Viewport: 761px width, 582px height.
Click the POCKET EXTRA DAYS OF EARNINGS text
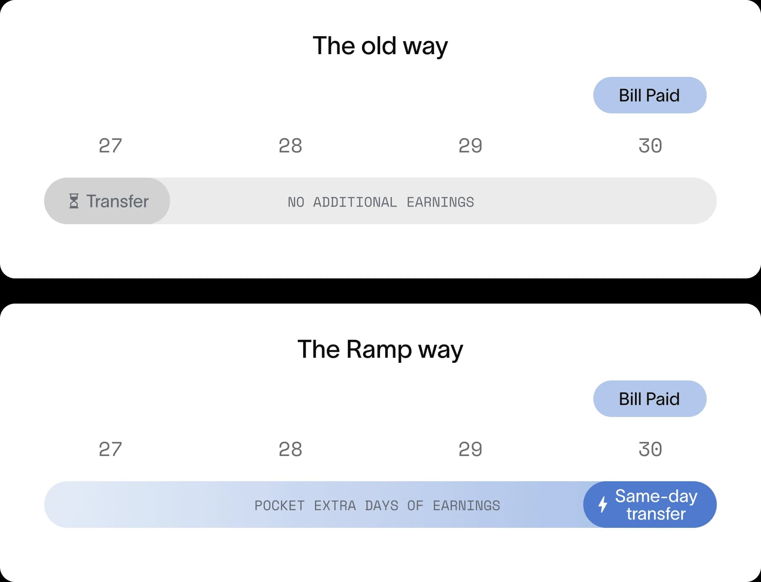377,505
